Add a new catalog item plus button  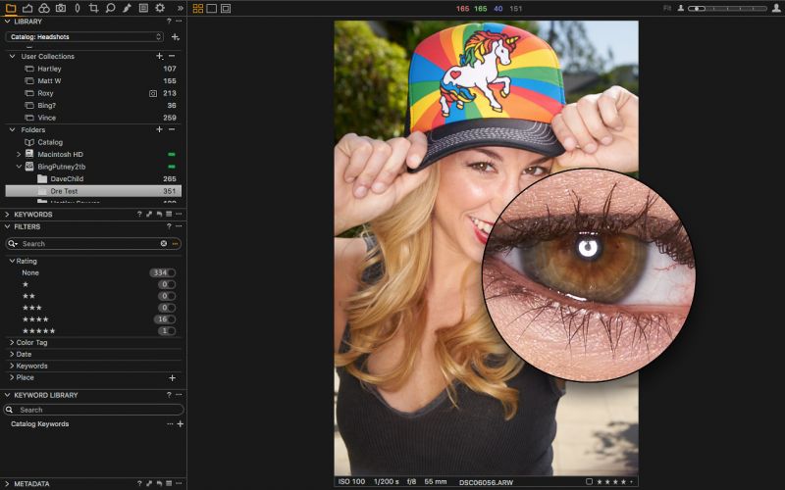coord(176,37)
